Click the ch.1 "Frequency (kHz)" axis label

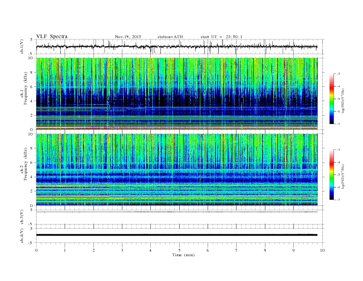point(26,88)
